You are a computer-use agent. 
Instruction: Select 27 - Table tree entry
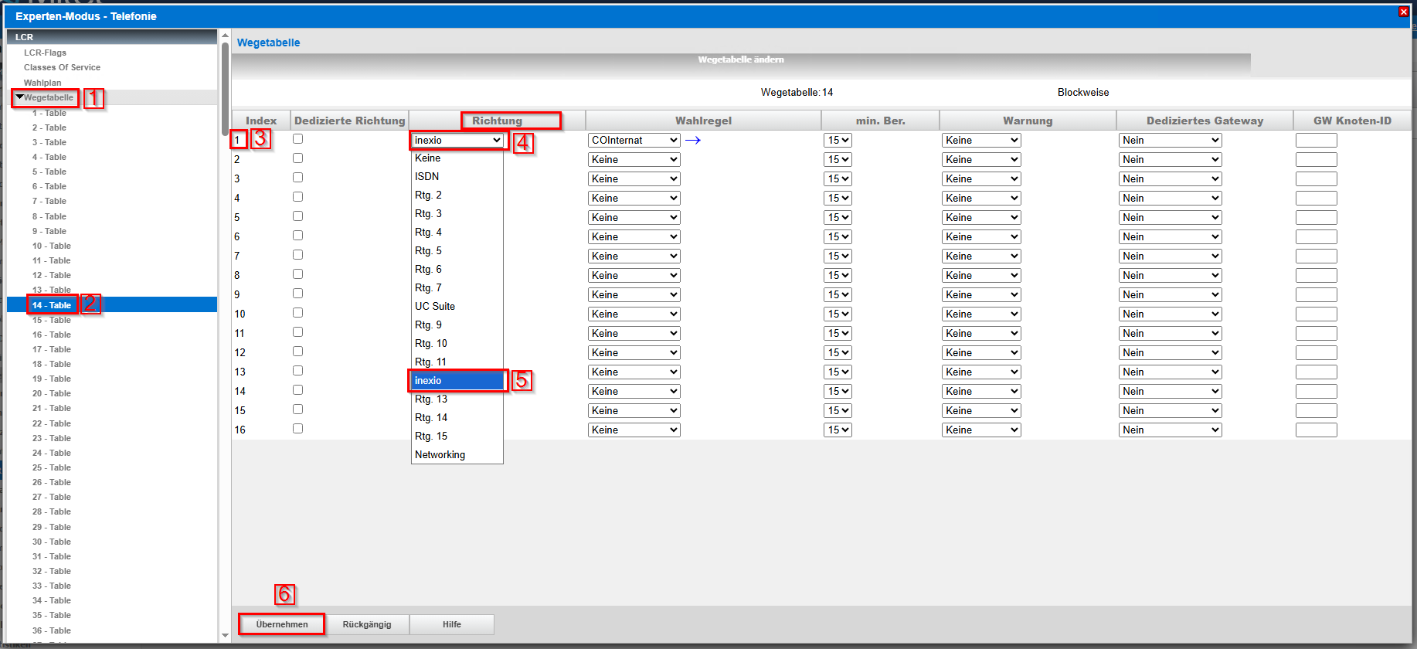[x=52, y=497]
